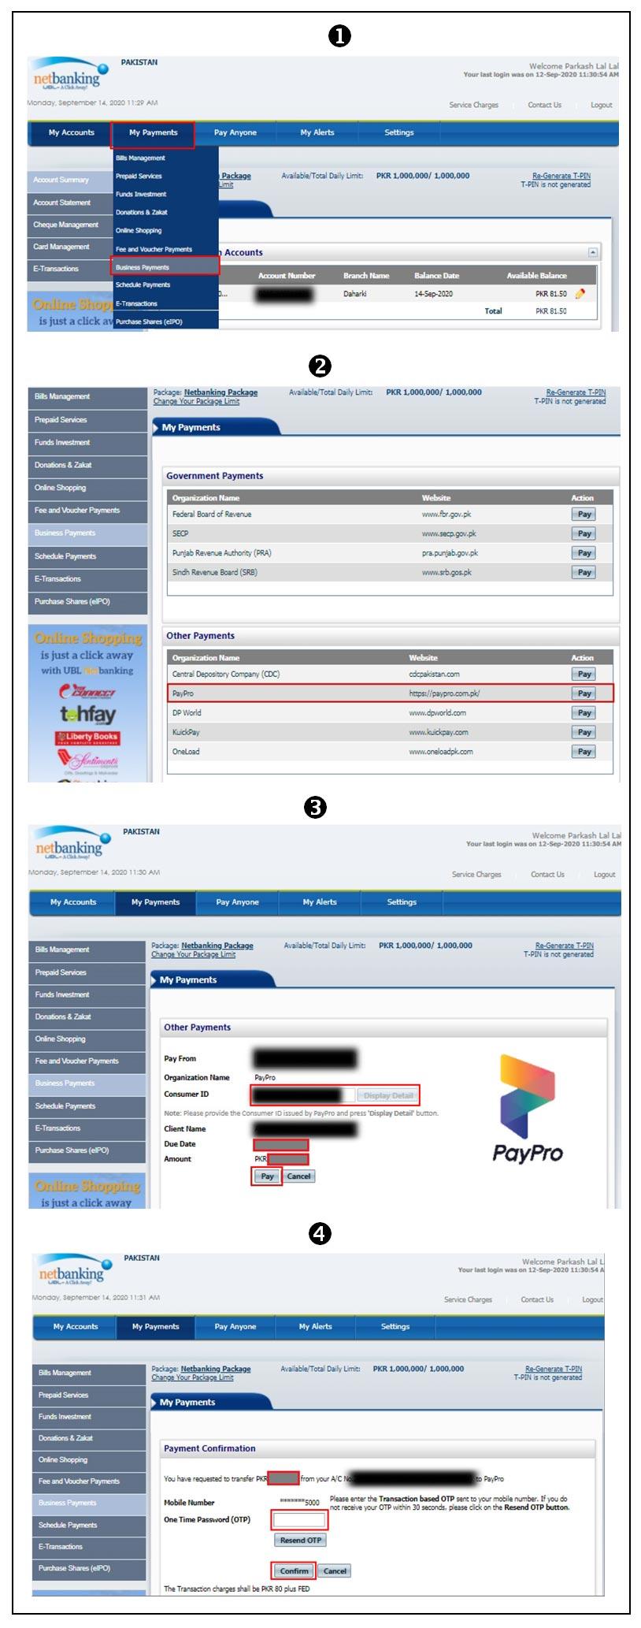641x1628 pixels.
Task: Cancel on the Payment Confirmation page
Action: tap(335, 1570)
